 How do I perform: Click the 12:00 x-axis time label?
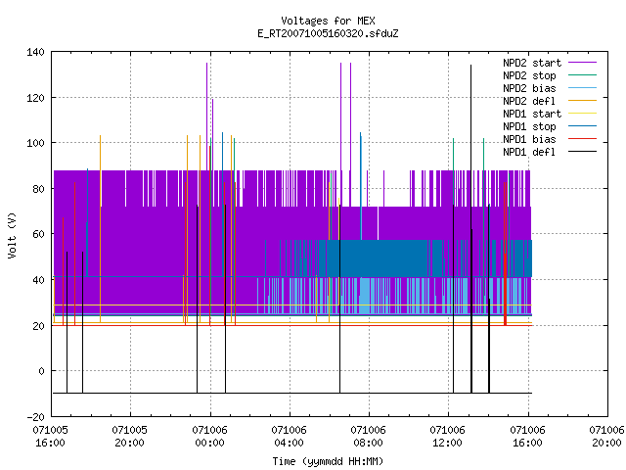[448, 443]
